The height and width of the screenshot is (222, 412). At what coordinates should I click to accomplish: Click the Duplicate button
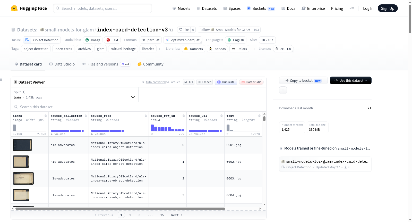(226, 82)
